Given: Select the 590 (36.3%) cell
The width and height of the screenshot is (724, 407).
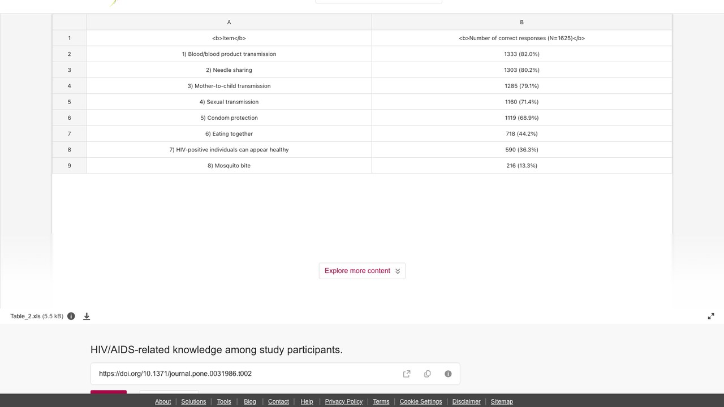Looking at the screenshot, I should (522, 150).
